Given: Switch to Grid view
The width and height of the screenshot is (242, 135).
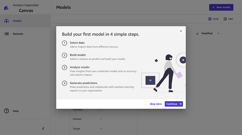Looking at the screenshot, I should (x=213, y=19).
